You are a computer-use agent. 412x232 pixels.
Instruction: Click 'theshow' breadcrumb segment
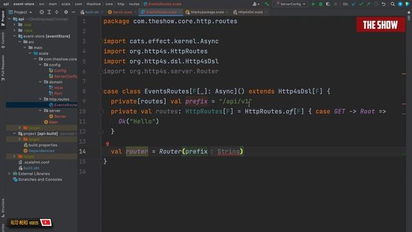pos(93,4)
